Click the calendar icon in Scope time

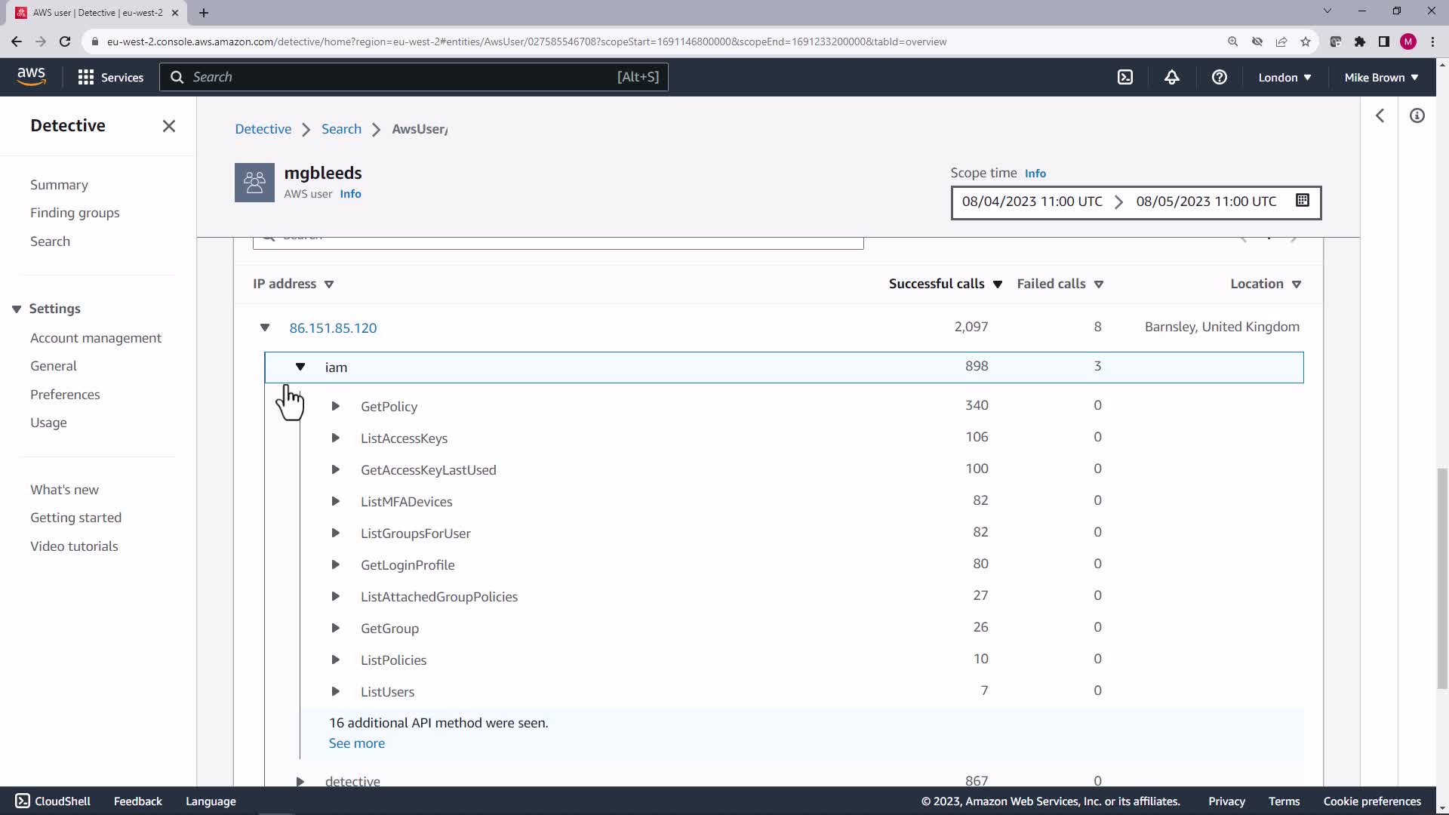point(1302,201)
